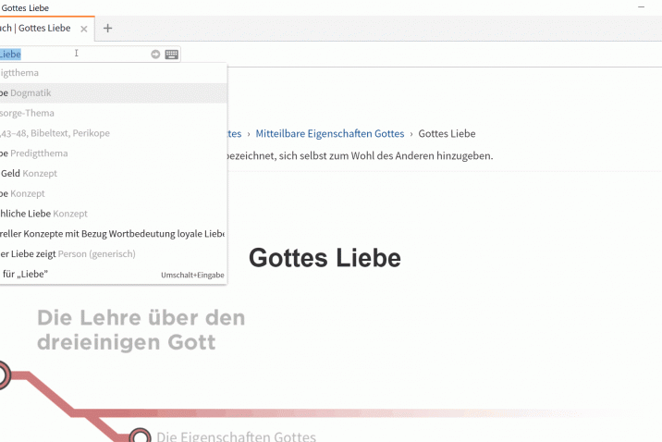
Task: Click the Die Eigenschaften Gottes node label
Action: [236, 436]
